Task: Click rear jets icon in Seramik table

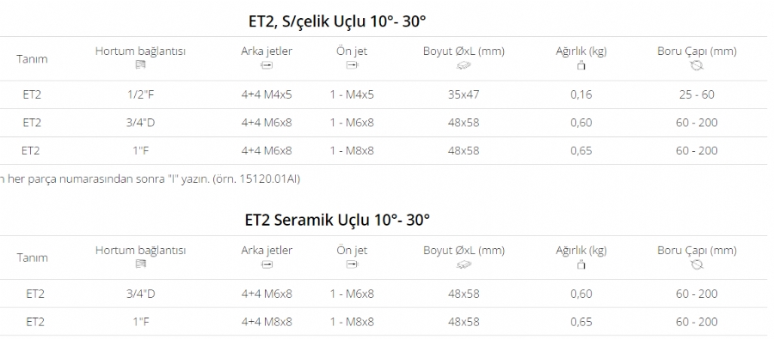Action: 267,264
